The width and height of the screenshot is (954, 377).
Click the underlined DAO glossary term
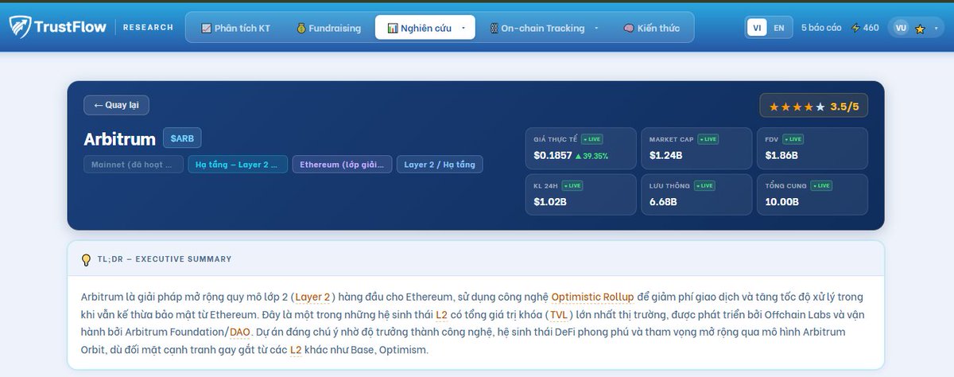tap(239, 332)
